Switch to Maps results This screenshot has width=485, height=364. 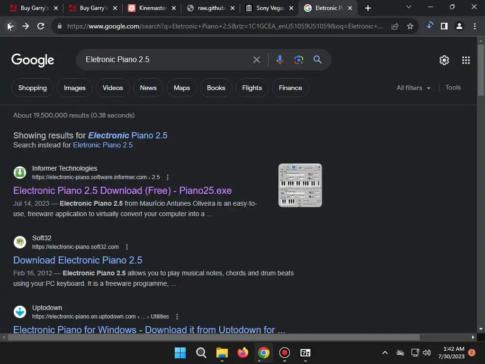pyautogui.click(x=182, y=88)
